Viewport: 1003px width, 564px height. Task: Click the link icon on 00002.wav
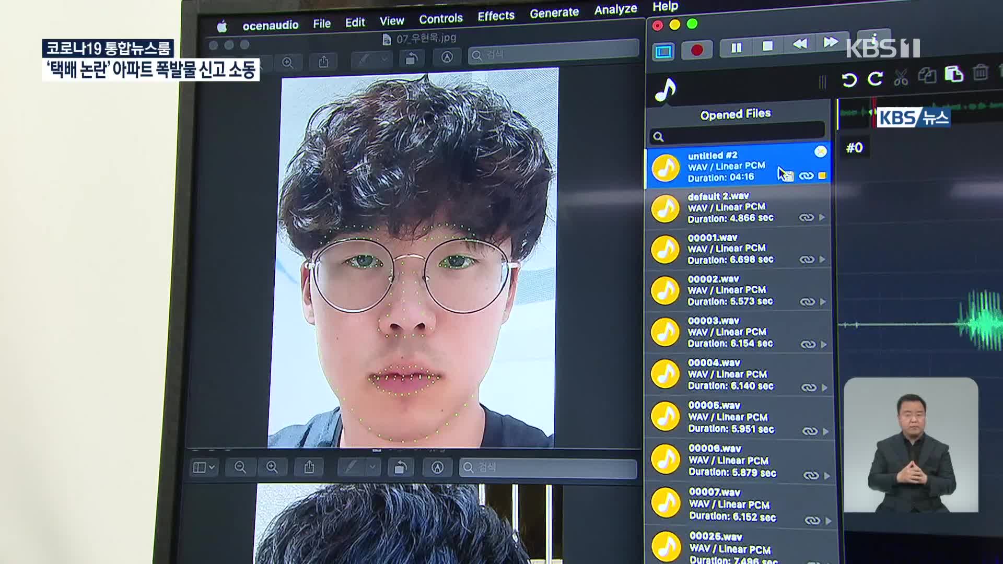808,302
